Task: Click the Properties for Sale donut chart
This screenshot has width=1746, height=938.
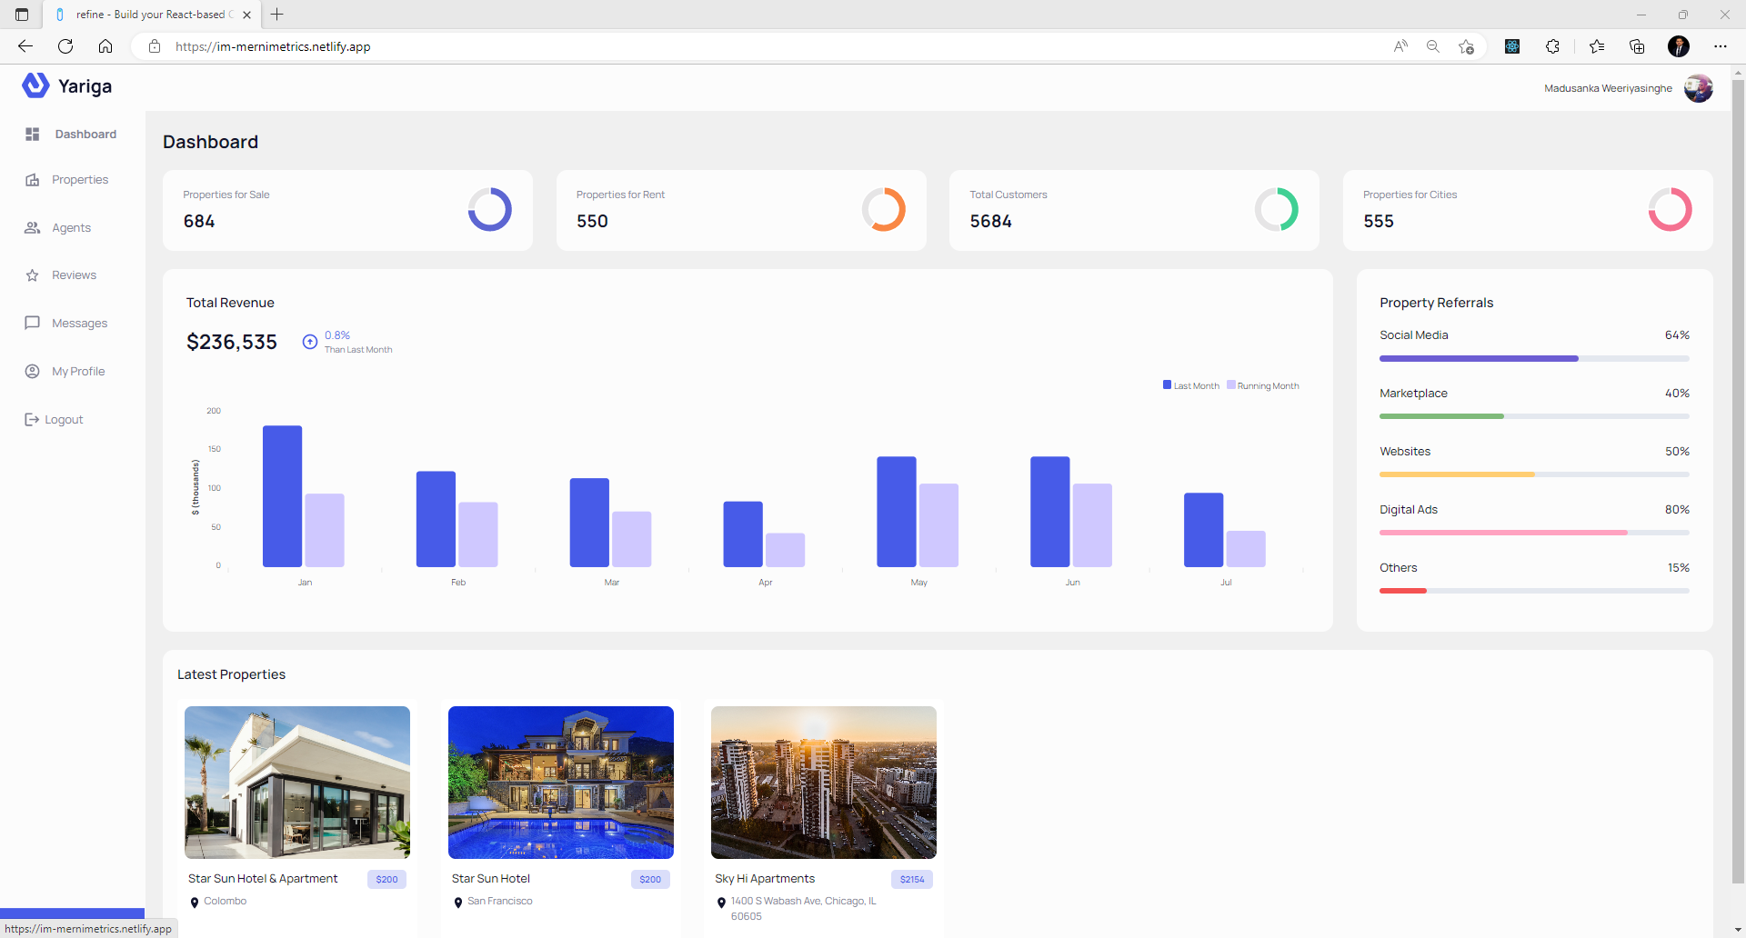Action: [x=490, y=210]
